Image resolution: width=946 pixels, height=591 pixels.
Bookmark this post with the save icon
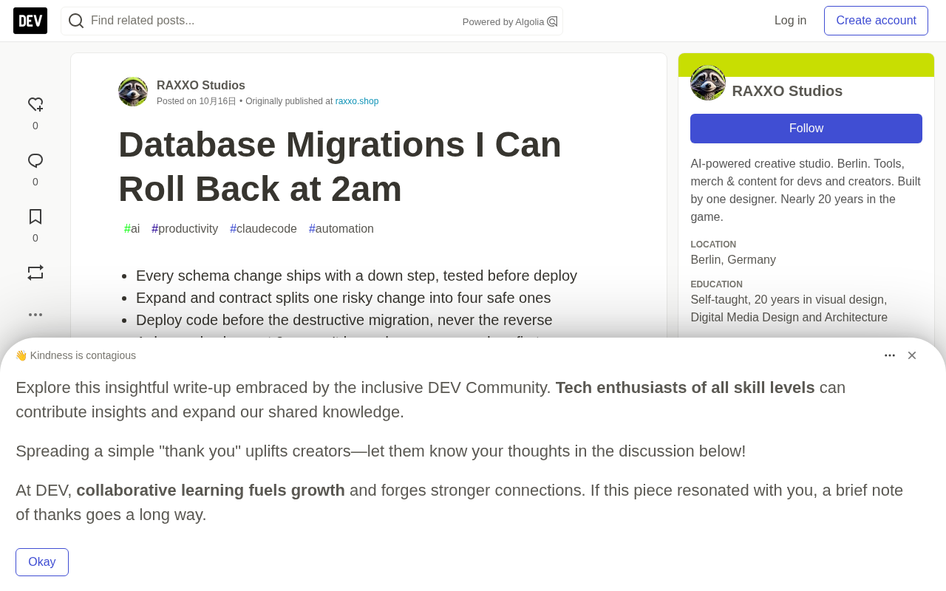point(35,217)
